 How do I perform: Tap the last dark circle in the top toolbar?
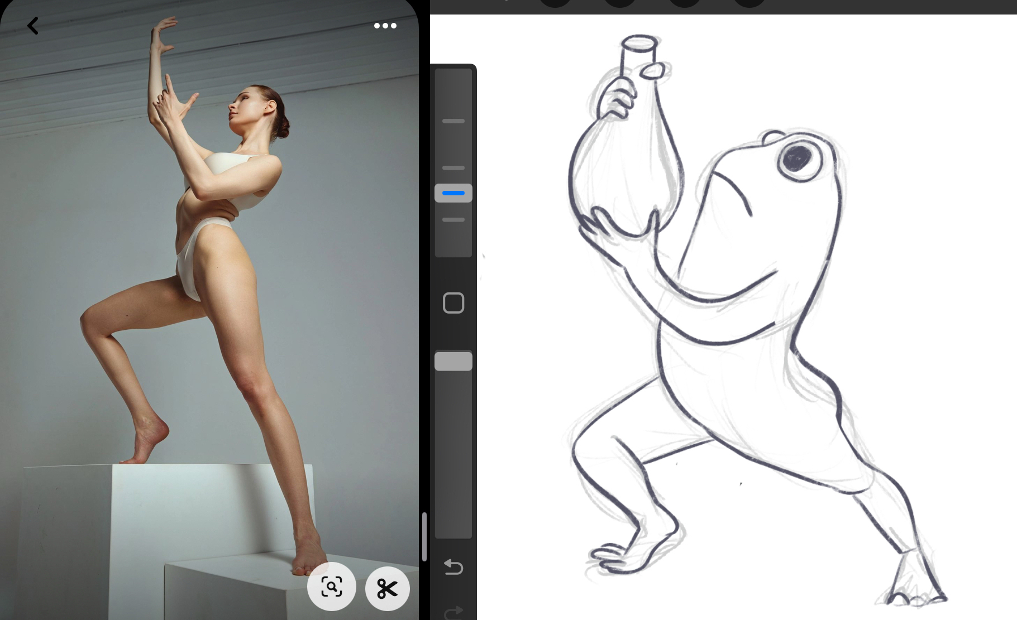tap(748, 2)
